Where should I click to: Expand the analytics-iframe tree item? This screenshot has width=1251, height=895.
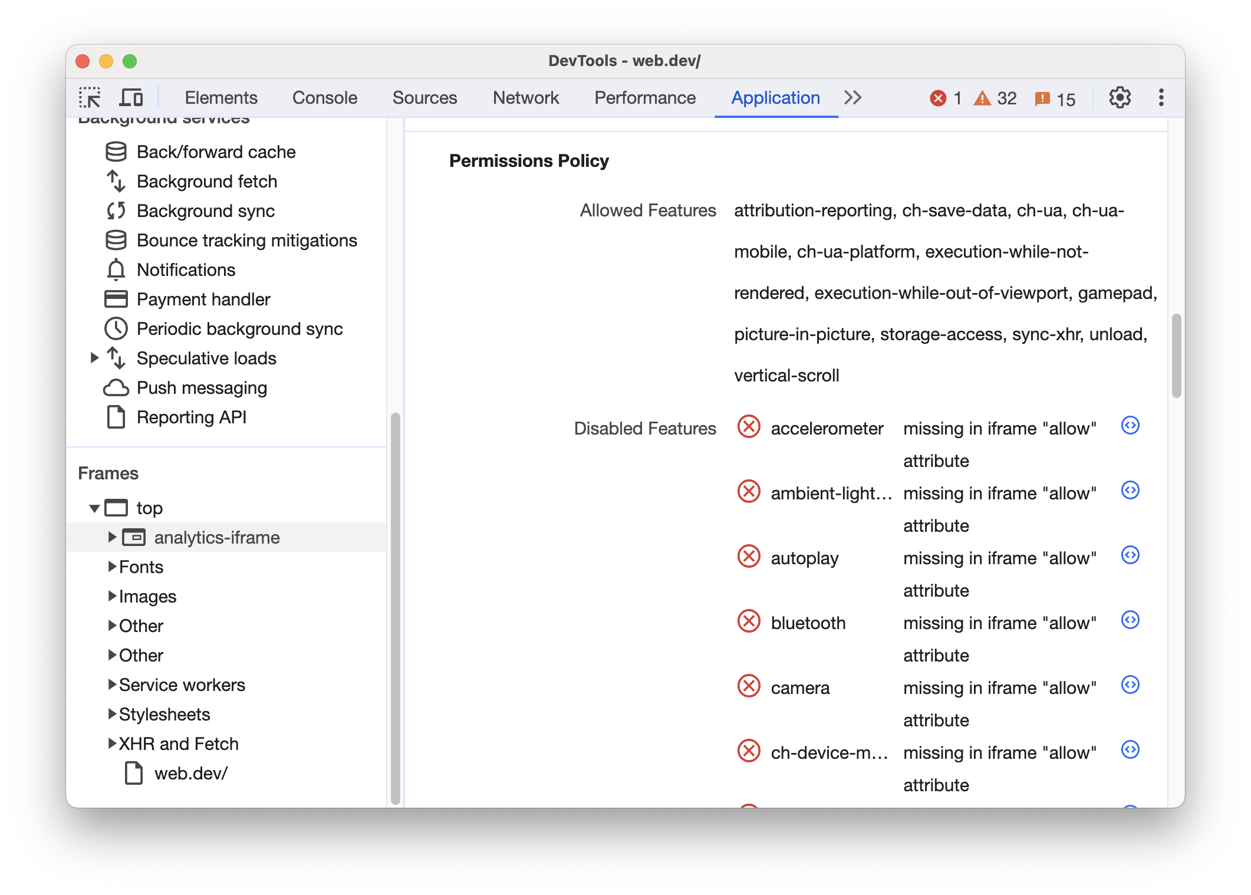[110, 537]
